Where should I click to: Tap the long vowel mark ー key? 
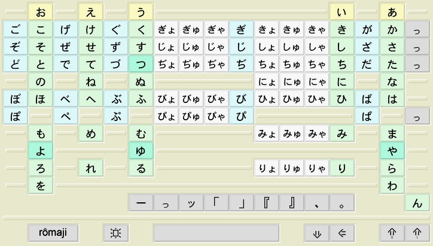[141, 203]
